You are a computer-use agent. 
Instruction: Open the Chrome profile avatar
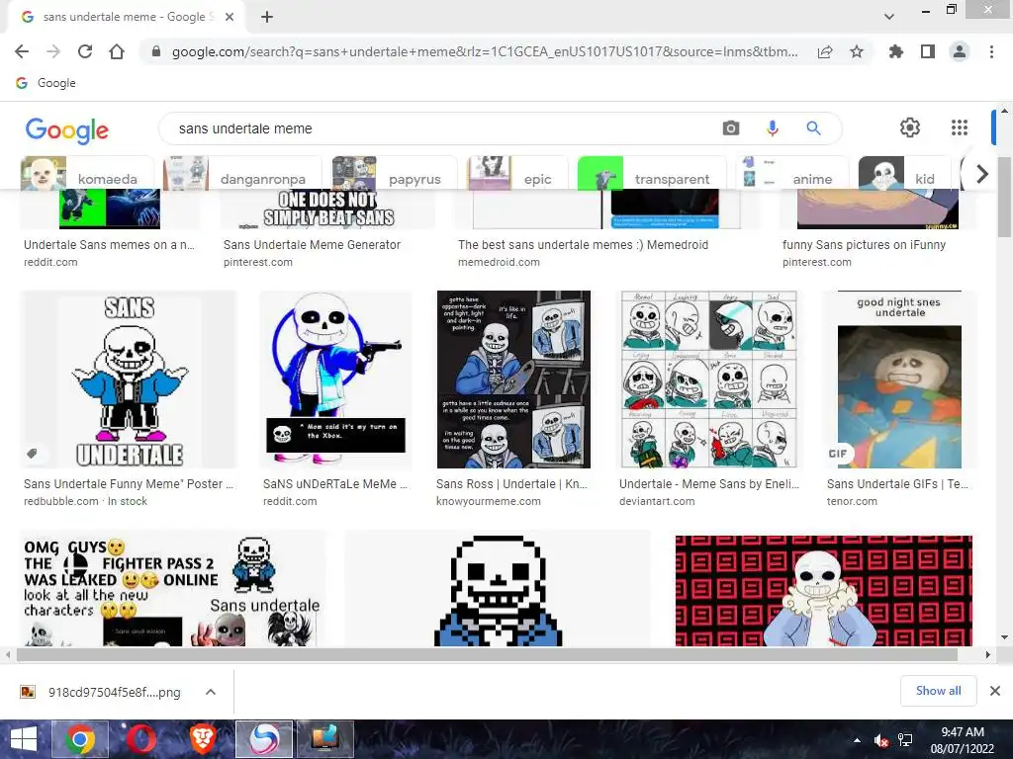(x=960, y=51)
